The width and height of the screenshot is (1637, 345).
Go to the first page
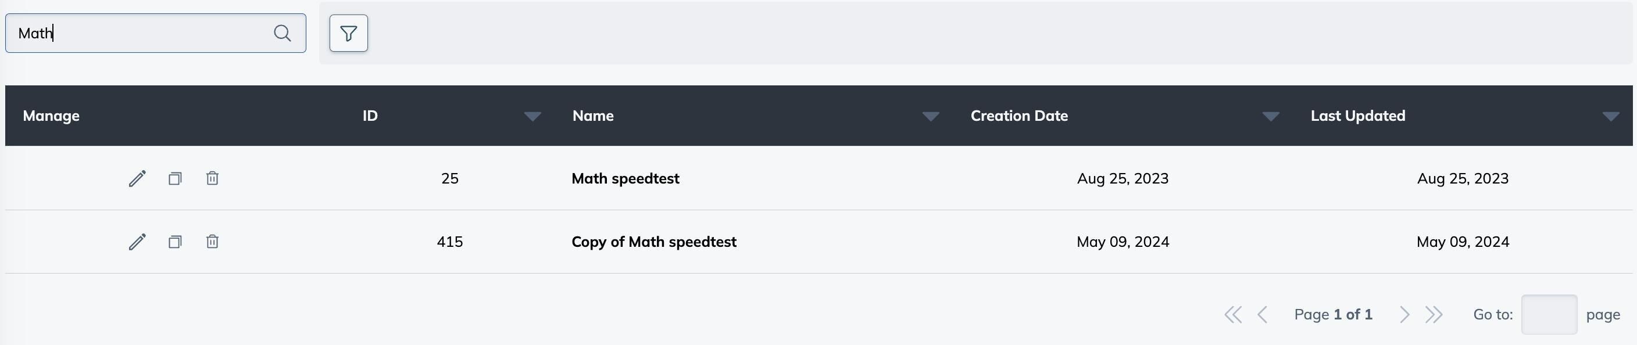tap(1233, 314)
